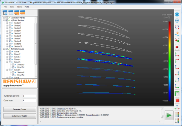This screenshot has height=126, width=182.
Task: Open the File menu
Action: pos(5,7)
